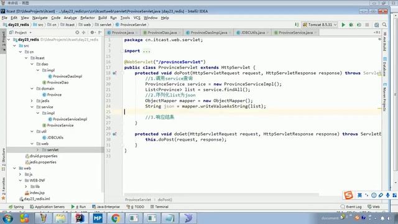The image size is (398, 224).
Task: Expand the js folder
Action: point(21,174)
